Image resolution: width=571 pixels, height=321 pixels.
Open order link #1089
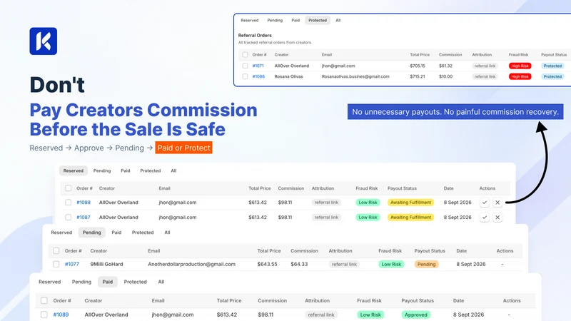tap(61, 315)
